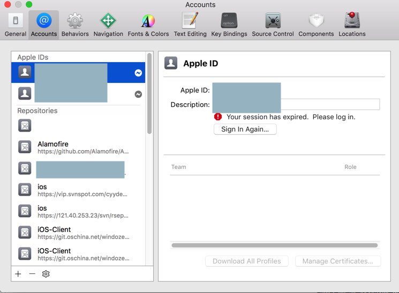Select ios repository at 121.40.253.23
Image resolution: width=399 pixels, height=293 pixels.
click(x=78, y=211)
